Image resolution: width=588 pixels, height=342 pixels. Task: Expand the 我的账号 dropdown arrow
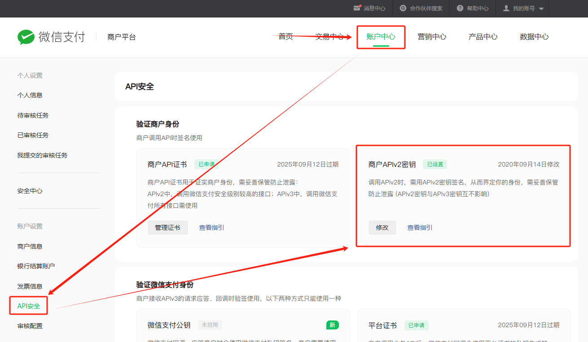541,9
